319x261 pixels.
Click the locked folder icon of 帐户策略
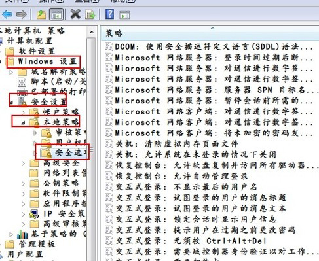pos(35,112)
